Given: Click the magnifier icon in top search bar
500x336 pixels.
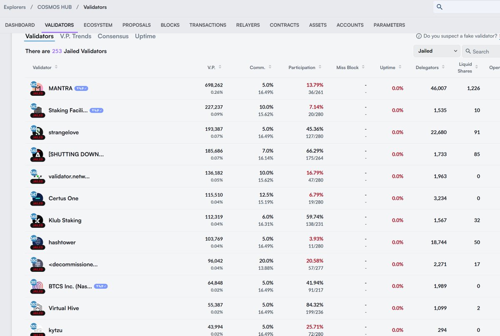Looking at the screenshot, I should pos(440,7).
